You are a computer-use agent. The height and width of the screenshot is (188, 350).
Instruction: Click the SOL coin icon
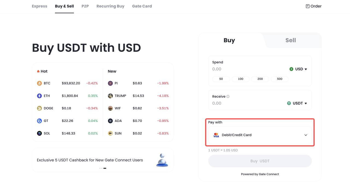pos(39,133)
